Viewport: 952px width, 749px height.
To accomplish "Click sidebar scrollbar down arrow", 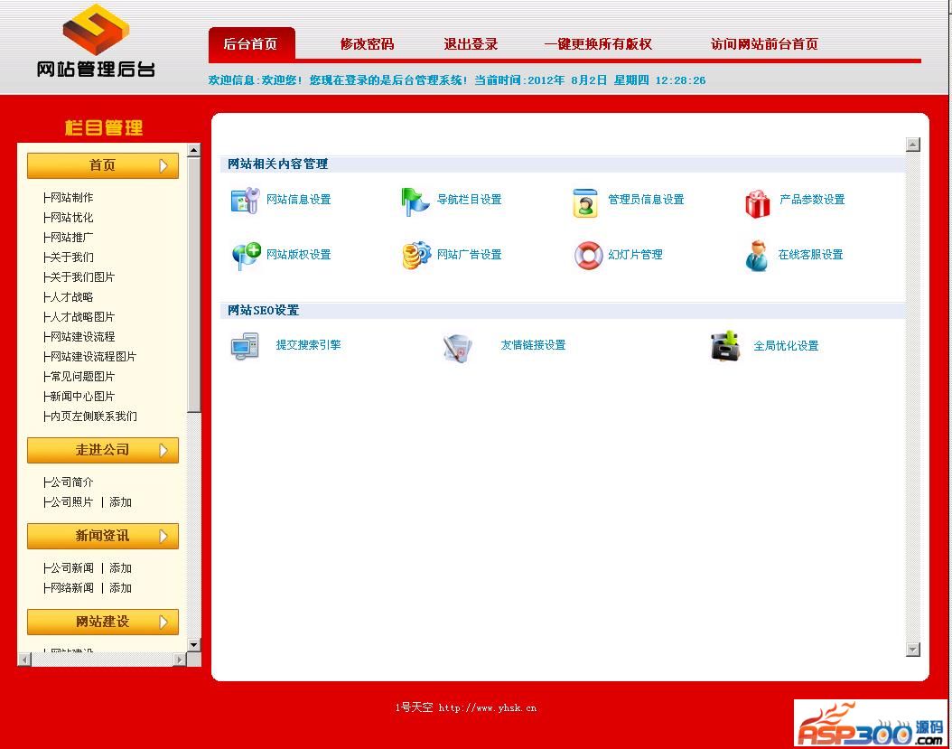I will click(x=193, y=645).
